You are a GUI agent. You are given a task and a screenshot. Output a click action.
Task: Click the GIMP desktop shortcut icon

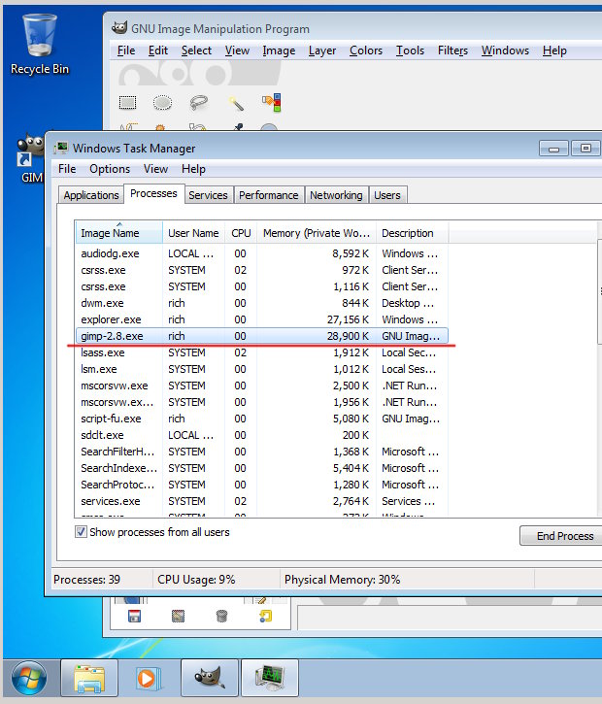click(x=30, y=151)
